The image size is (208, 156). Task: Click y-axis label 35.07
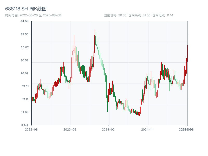24,47
